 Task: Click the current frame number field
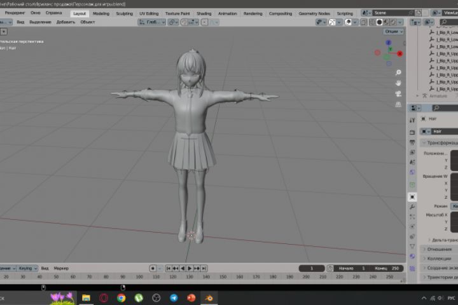[x=311, y=268]
